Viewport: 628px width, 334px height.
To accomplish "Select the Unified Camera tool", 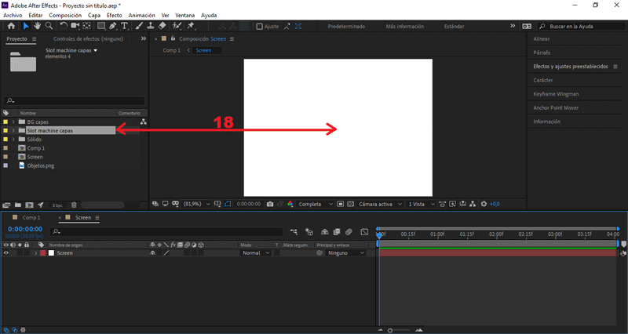I will coord(75,26).
